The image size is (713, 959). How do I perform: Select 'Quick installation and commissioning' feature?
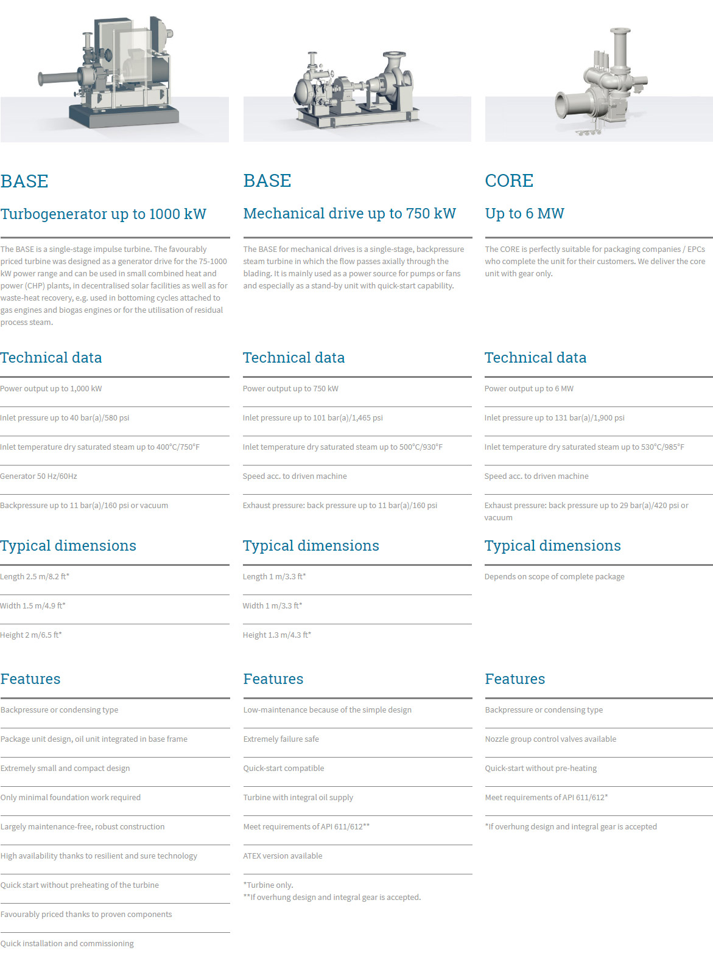(67, 944)
